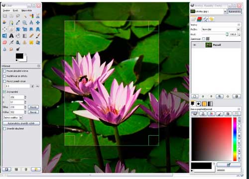This screenshot has height=179, width=249.
Task: Select the Color Picker eyedropper tool
Action: [18, 22]
